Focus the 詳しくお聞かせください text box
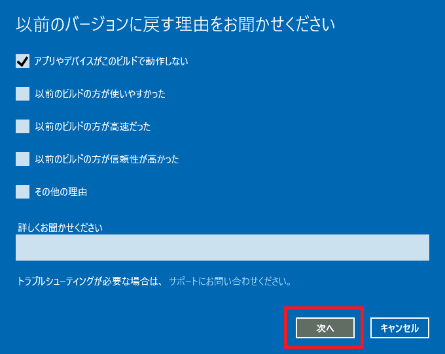 pyautogui.click(x=222, y=248)
